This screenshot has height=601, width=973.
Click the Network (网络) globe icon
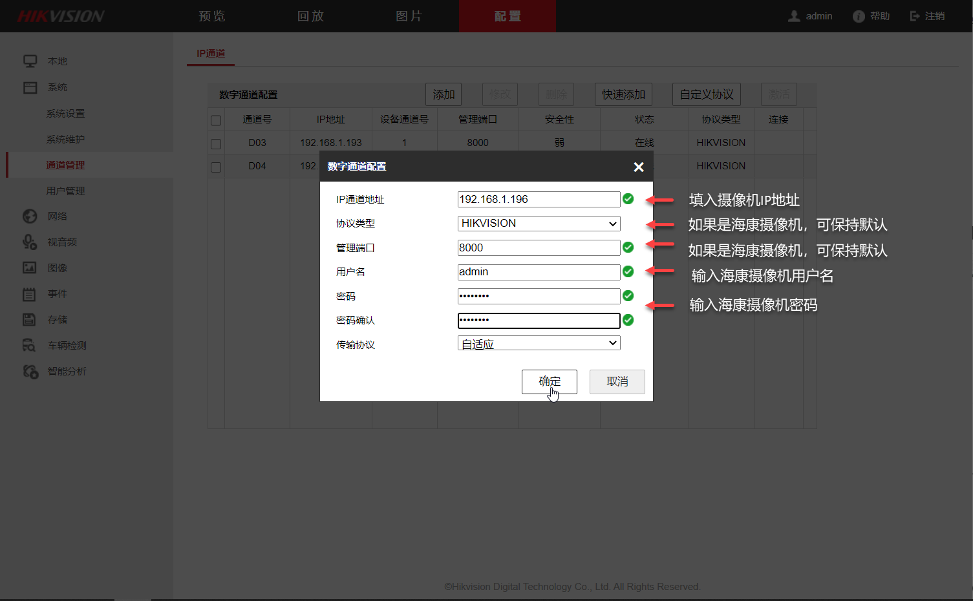30,216
